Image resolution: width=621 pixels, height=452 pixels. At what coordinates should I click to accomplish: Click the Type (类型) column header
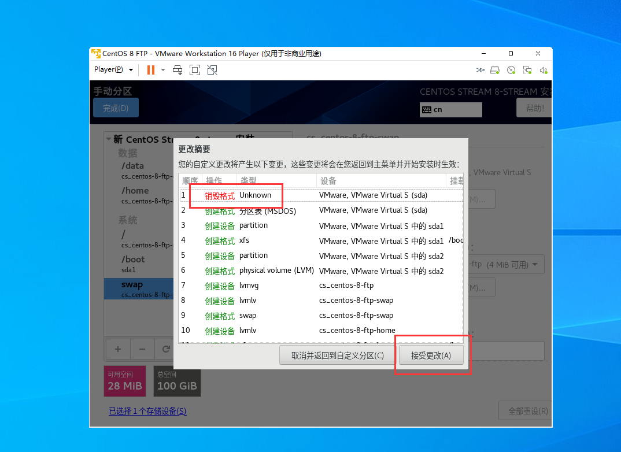click(x=276, y=181)
